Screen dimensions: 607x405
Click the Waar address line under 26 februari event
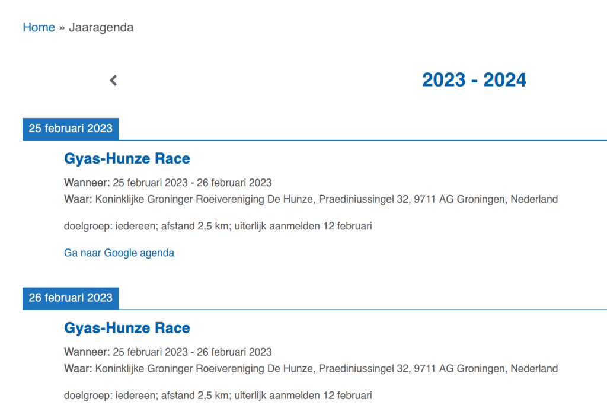point(311,369)
